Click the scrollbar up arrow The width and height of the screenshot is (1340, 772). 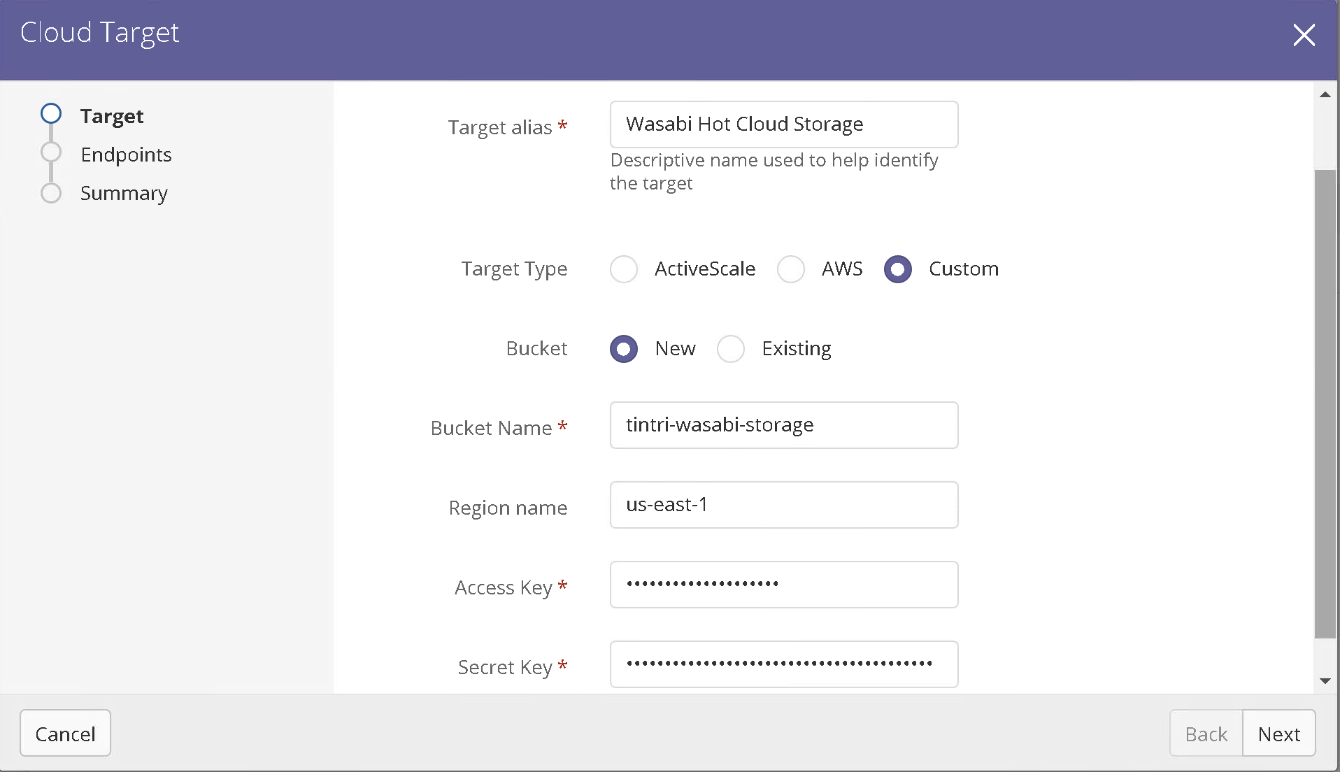coord(1325,94)
